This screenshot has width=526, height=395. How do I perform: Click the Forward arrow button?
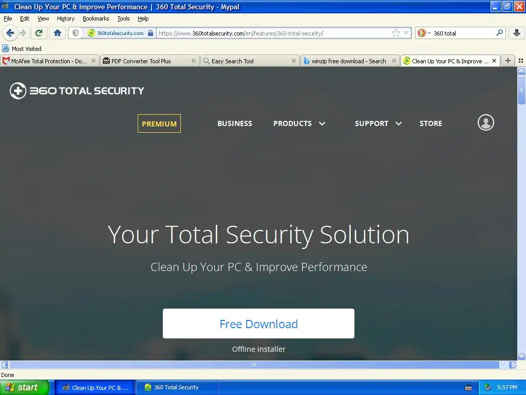pos(23,33)
